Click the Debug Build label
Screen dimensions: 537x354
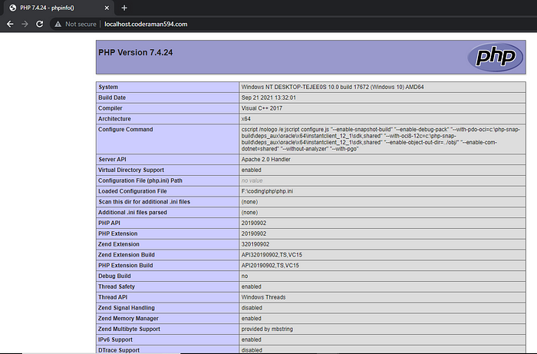click(114, 276)
